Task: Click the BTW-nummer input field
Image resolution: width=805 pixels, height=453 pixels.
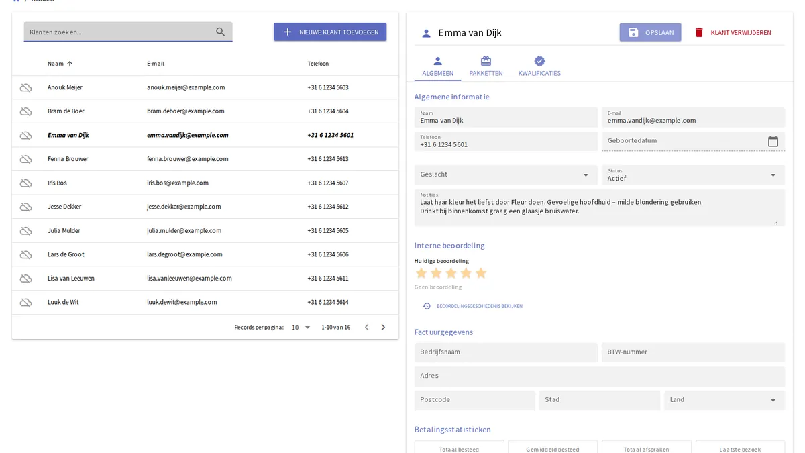Action: click(693, 352)
